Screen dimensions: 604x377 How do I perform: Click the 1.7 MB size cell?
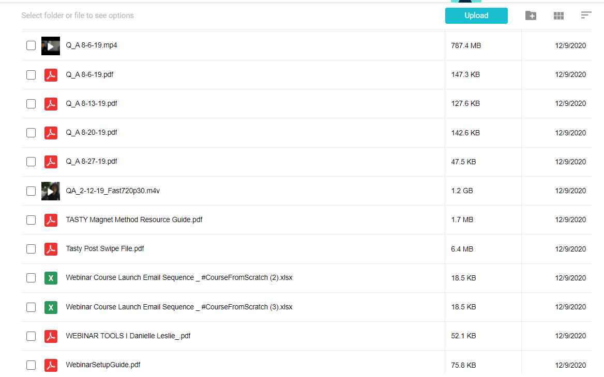tap(462, 219)
